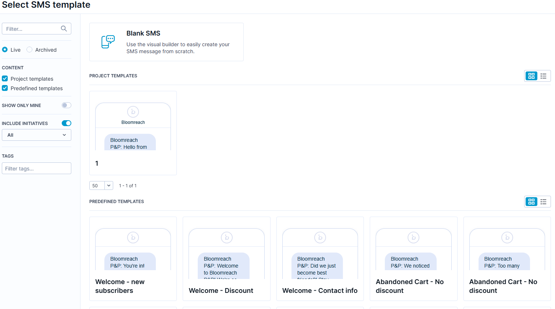Image resolution: width=555 pixels, height=309 pixels.
Task: Select the Archived radio button
Action: (29, 49)
